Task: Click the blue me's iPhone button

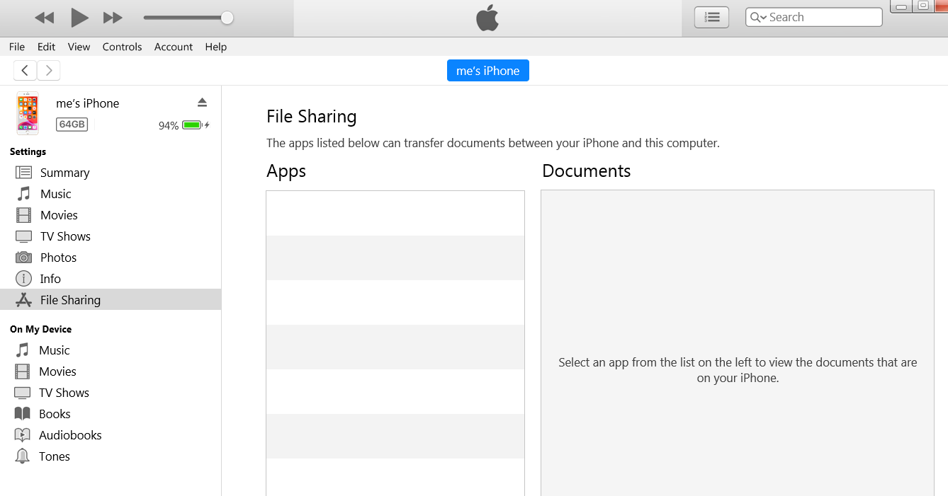Action: point(487,71)
